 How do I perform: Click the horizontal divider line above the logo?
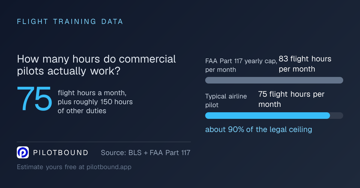(104, 142)
